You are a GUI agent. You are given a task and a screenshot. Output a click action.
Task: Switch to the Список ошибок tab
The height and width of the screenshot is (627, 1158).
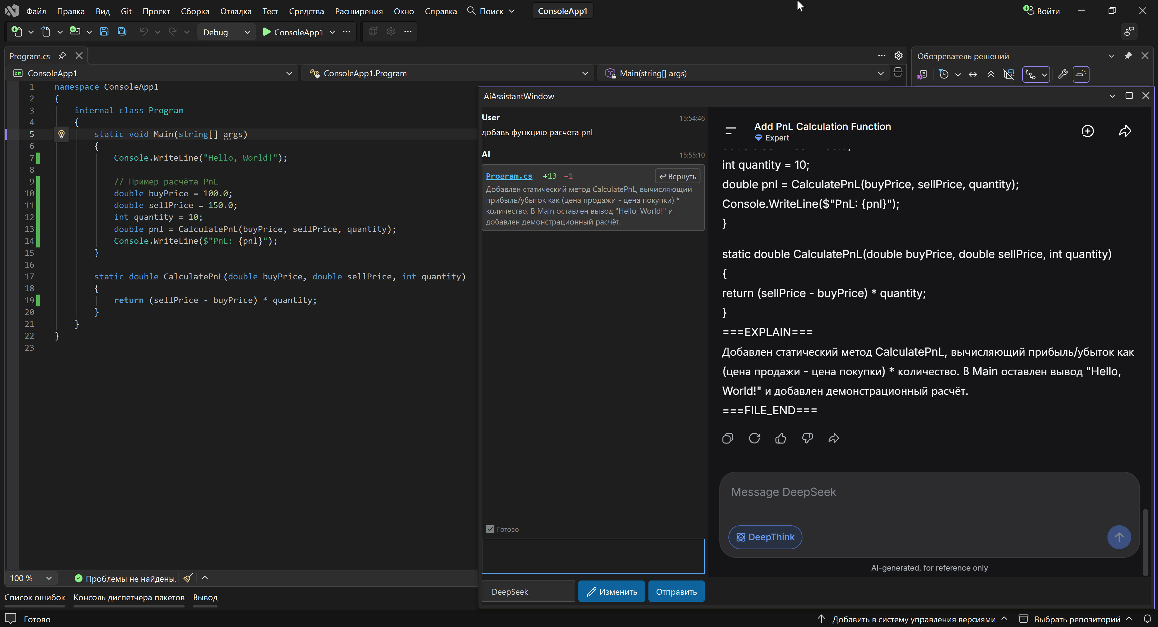point(35,597)
